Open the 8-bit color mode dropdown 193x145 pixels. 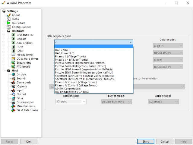pyautogui.click(x=168, y=46)
